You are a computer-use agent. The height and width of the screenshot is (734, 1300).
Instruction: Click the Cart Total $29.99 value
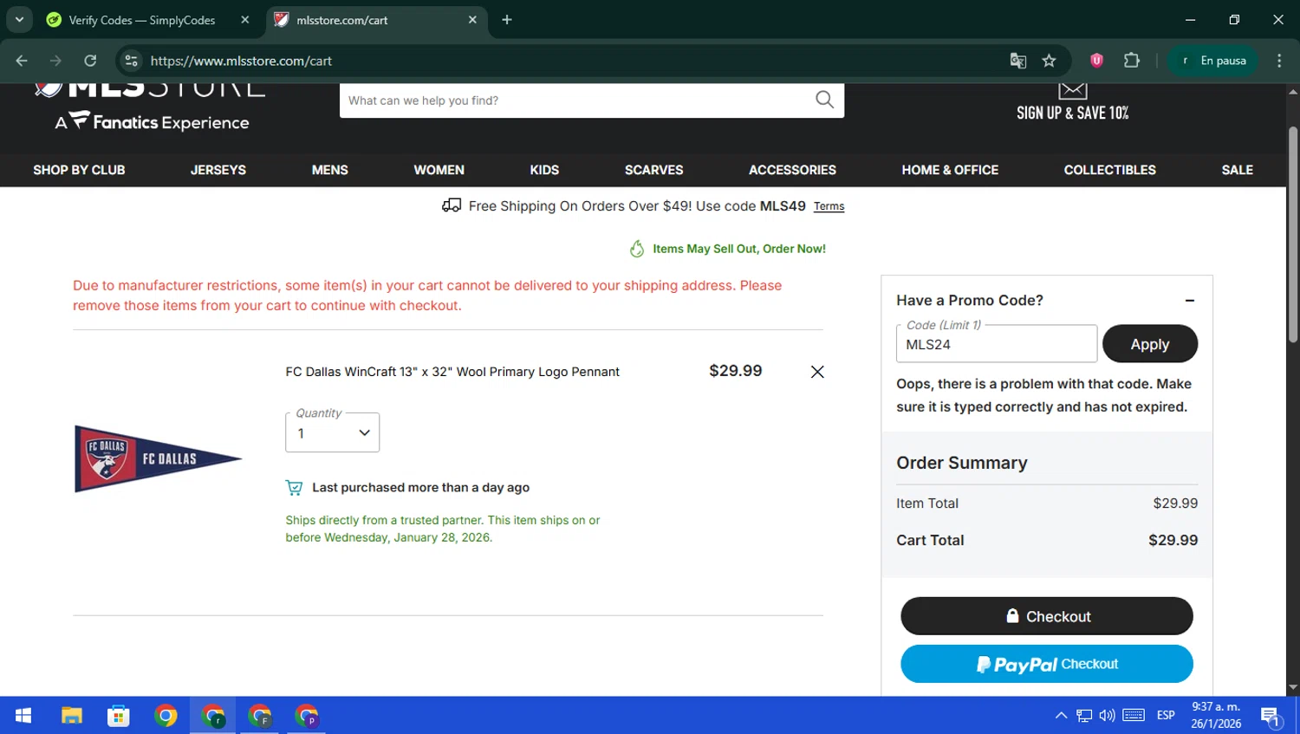pyautogui.click(x=1173, y=540)
